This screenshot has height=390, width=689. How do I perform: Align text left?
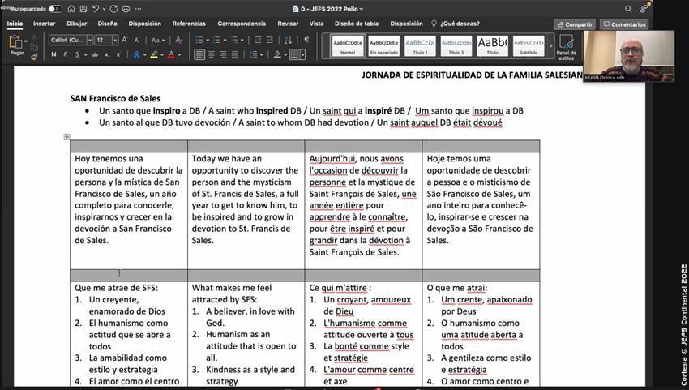click(x=199, y=54)
